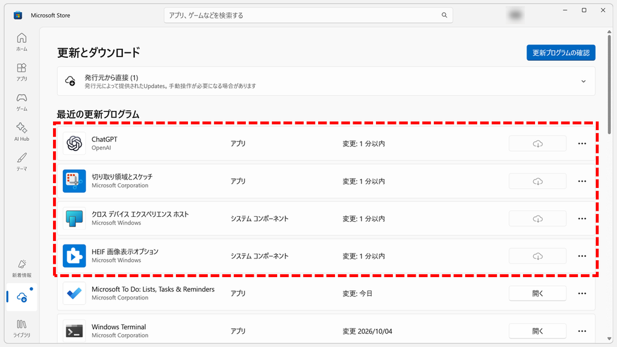Click download button for クロス デバイス エクスペリエンス ホスト
617x347 pixels.
(537, 218)
